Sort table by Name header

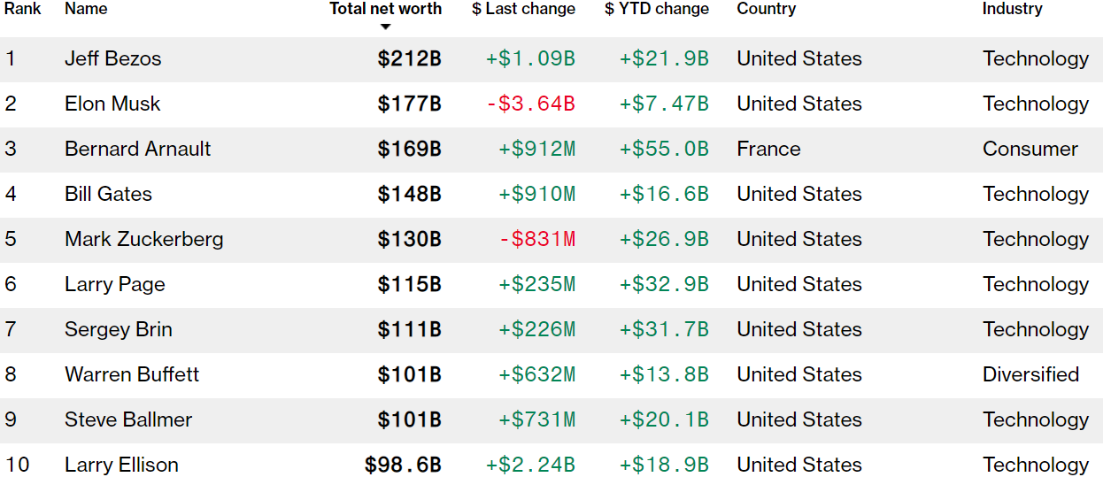86,9
